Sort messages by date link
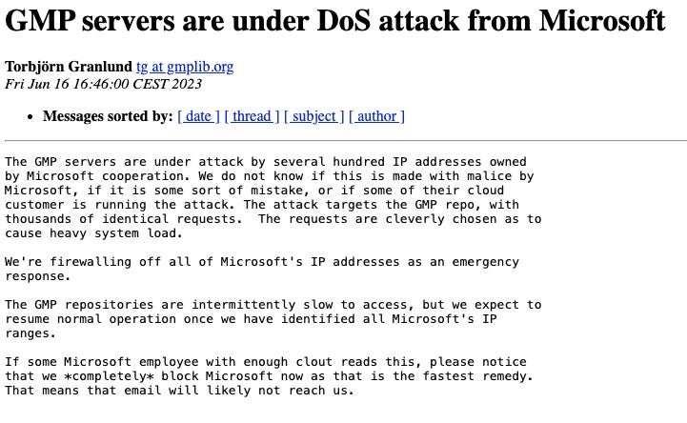687x423 pixels. [x=198, y=116]
